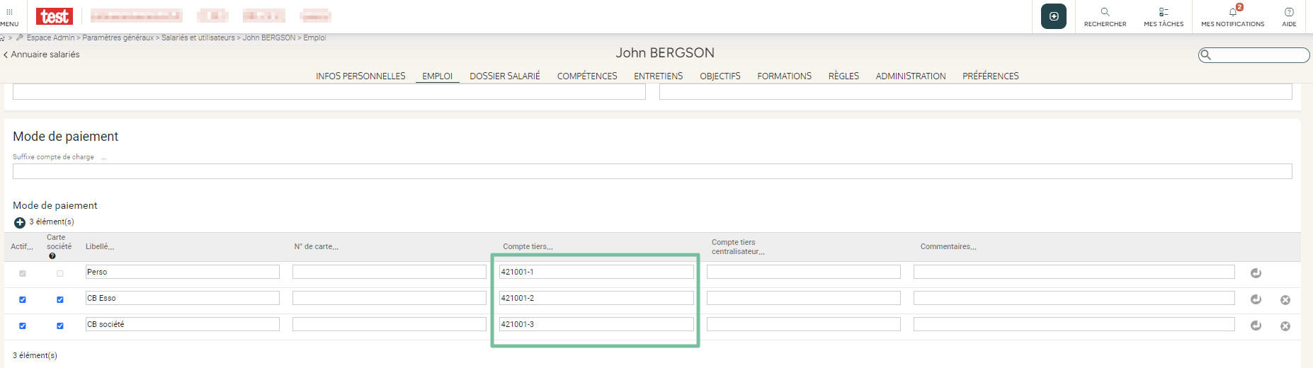Switch to the Dossier Salarié tab
Image resolution: width=1313 pixels, height=368 pixels.
pos(504,76)
